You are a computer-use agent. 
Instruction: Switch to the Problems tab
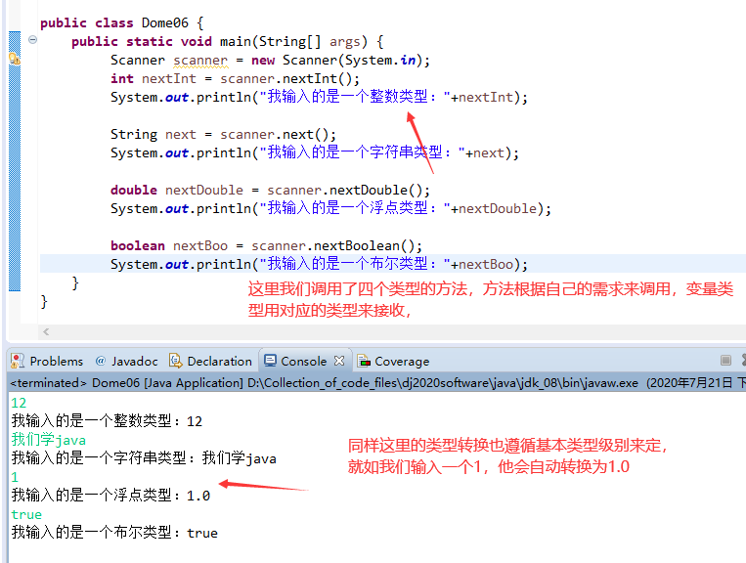pos(47,361)
